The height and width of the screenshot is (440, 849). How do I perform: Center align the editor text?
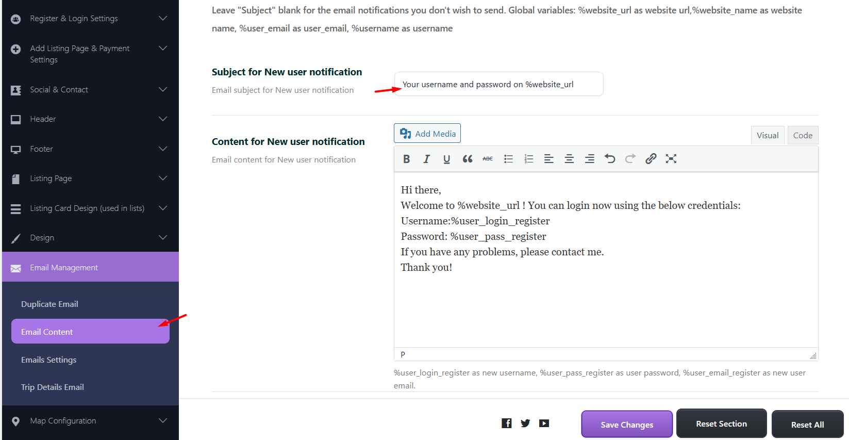569,159
